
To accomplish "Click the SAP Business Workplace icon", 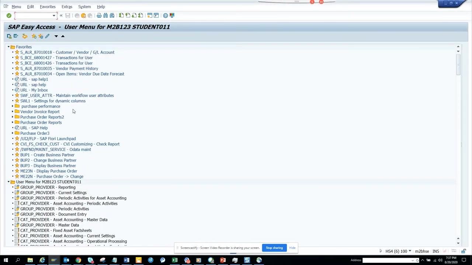I will (25, 36).
